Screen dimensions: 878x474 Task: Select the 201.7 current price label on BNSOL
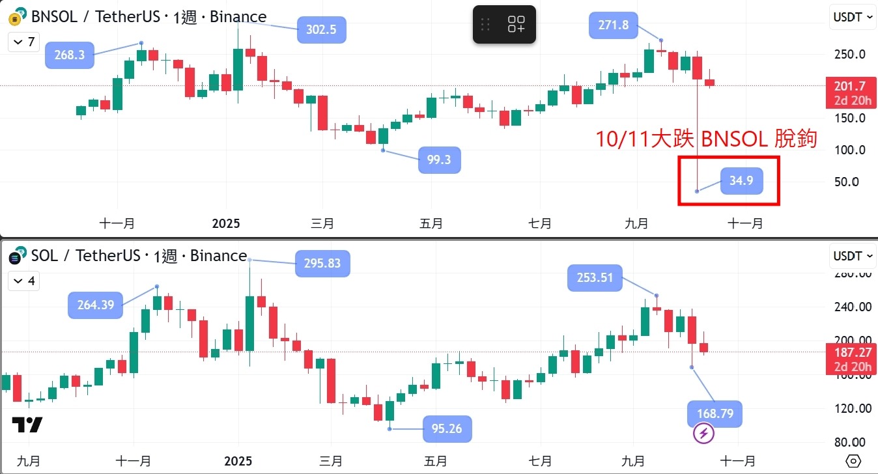[851, 92]
